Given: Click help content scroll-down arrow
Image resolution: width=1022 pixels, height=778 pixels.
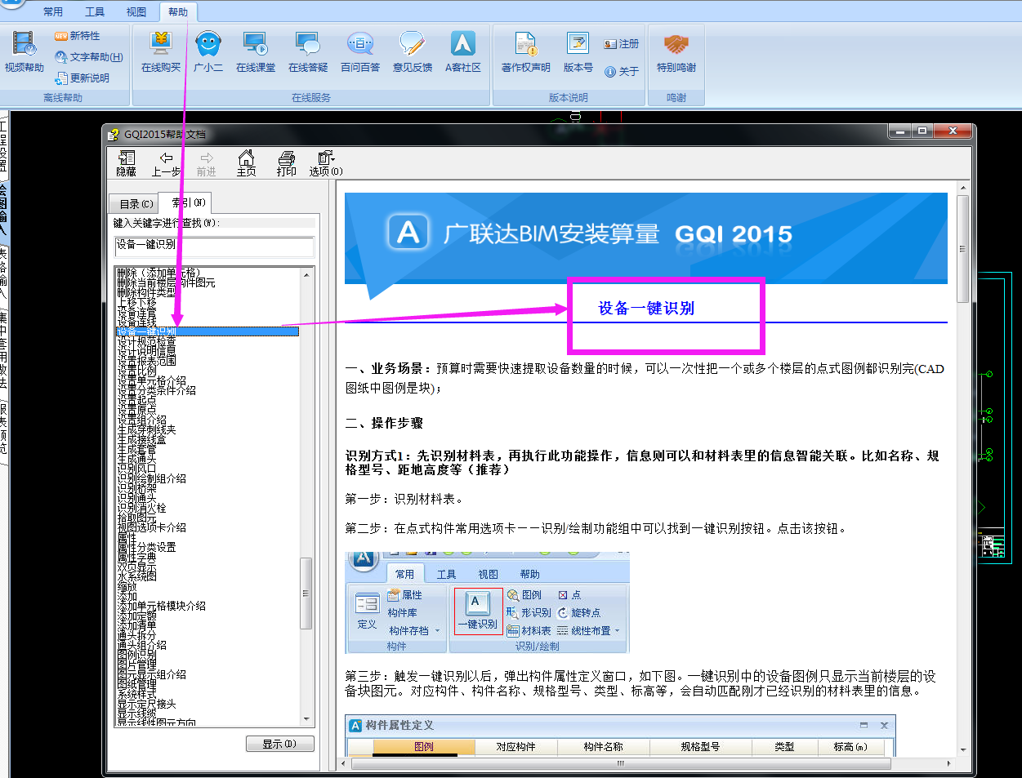Looking at the screenshot, I should 962,749.
